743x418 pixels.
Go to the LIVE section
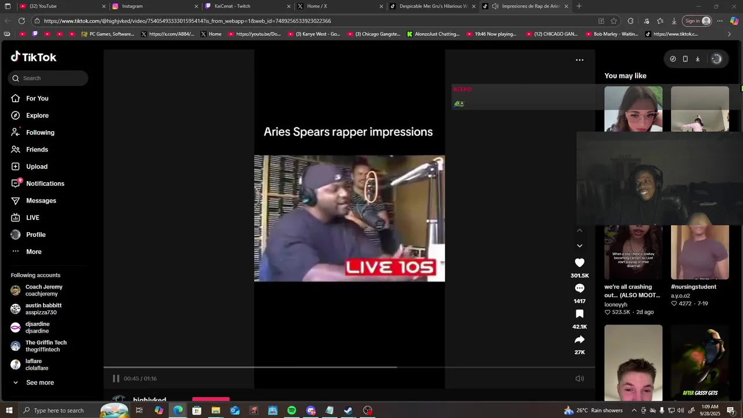25,218
